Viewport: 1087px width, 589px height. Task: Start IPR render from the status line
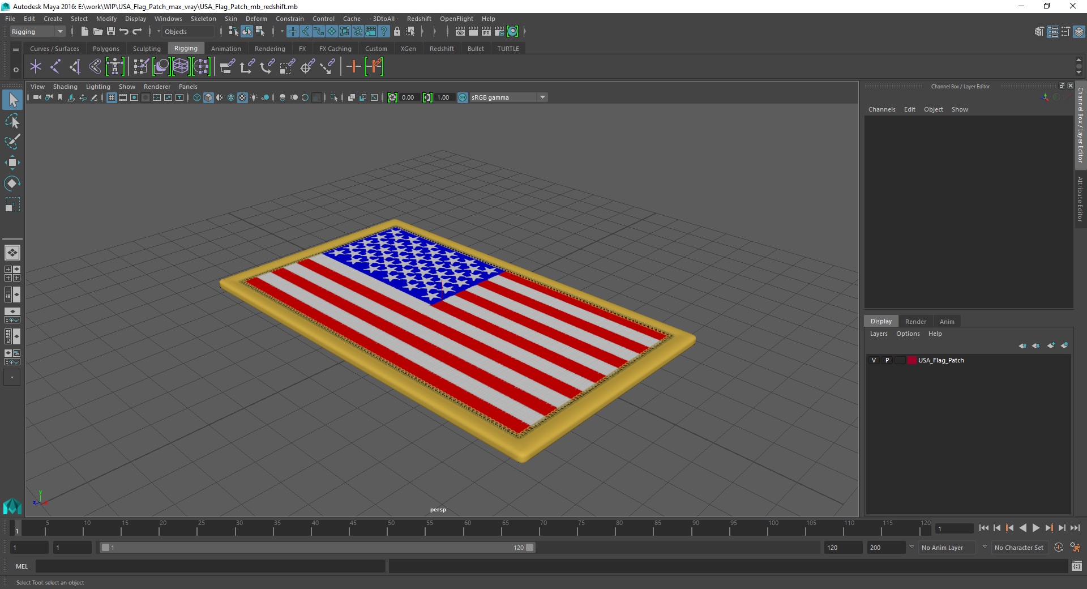486,32
